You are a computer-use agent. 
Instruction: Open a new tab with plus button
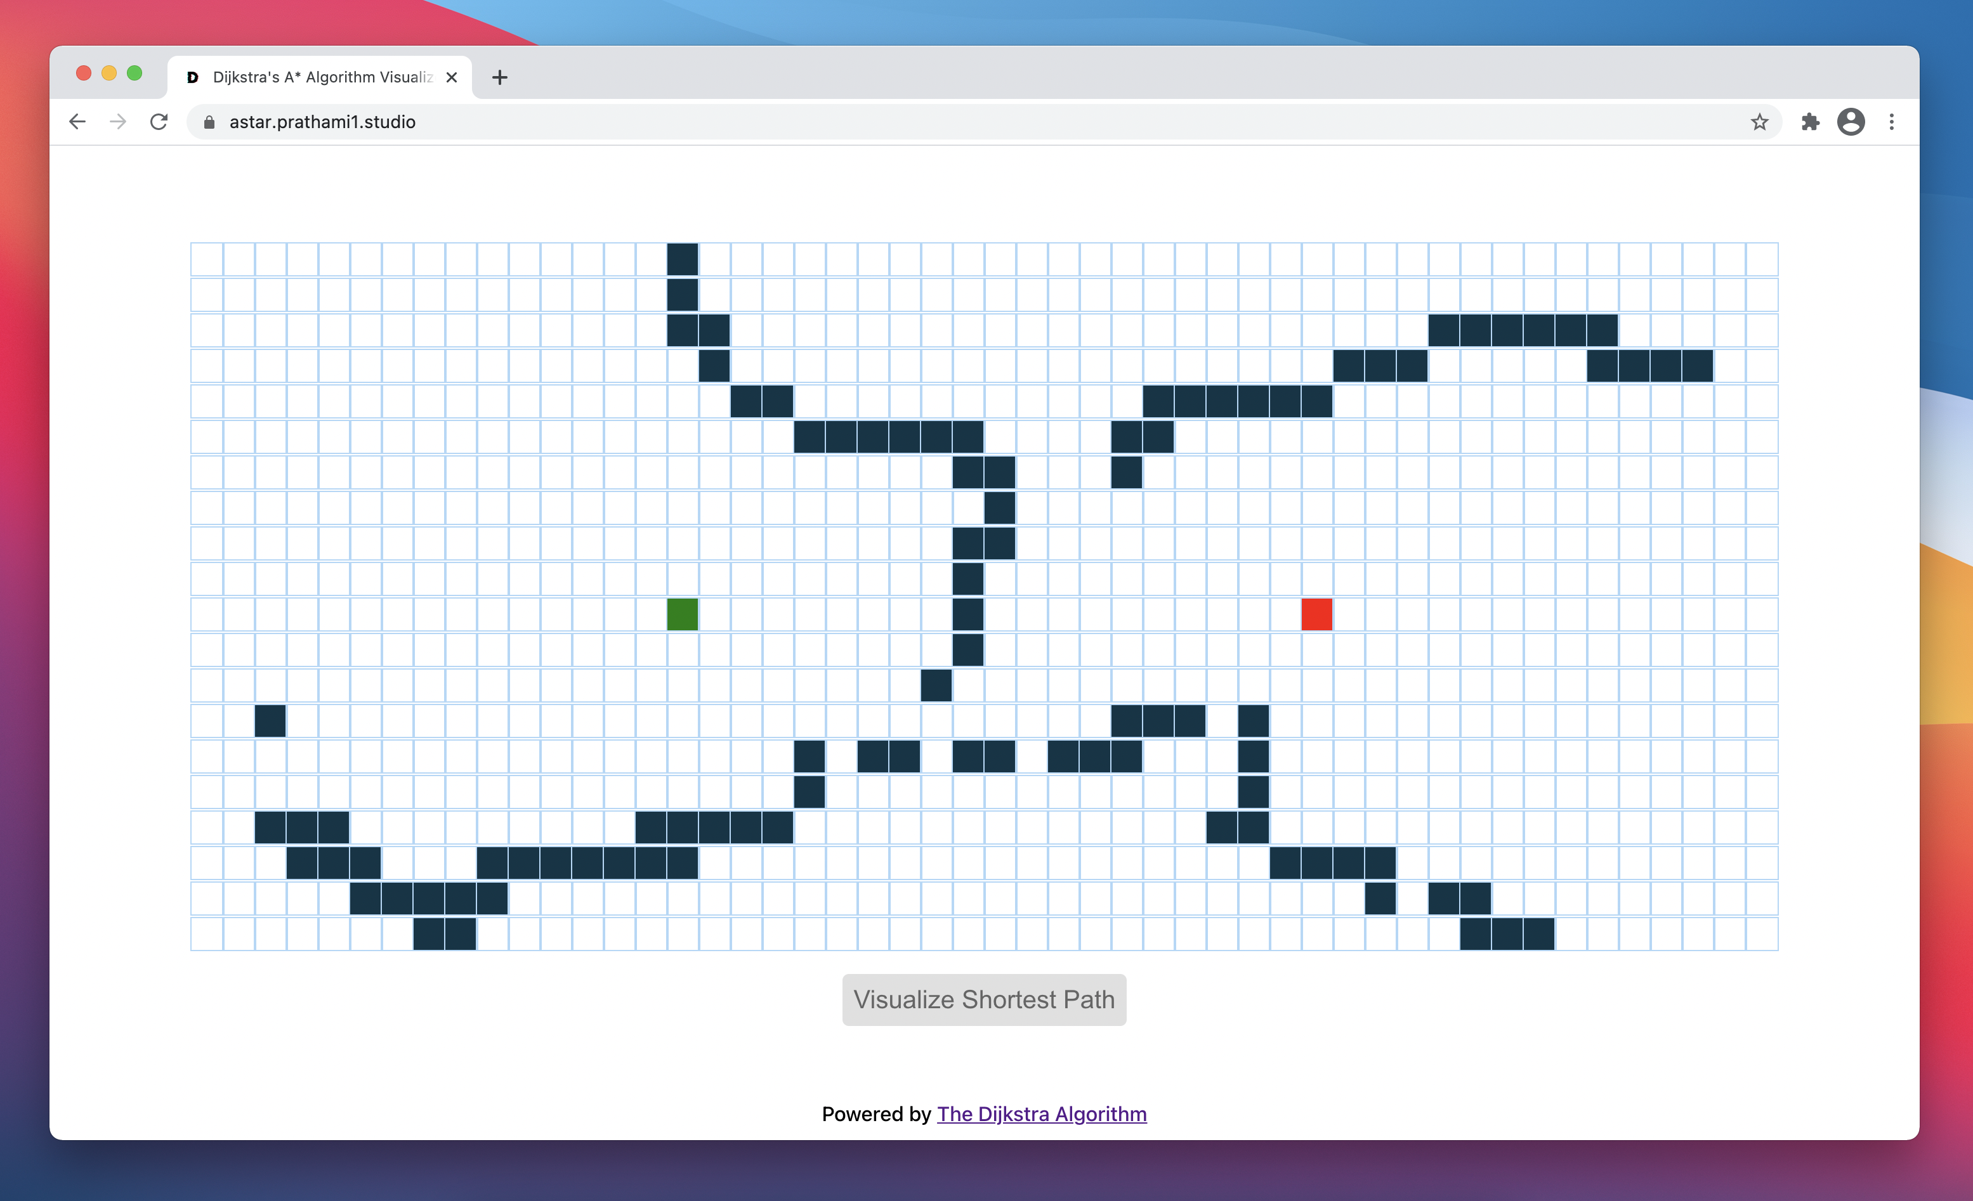500,77
